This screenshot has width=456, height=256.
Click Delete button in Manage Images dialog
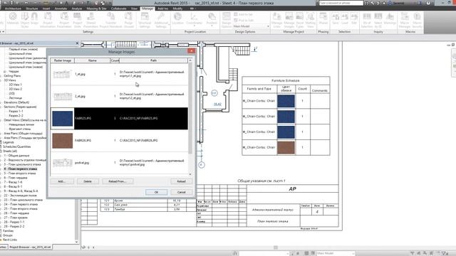coord(88,181)
